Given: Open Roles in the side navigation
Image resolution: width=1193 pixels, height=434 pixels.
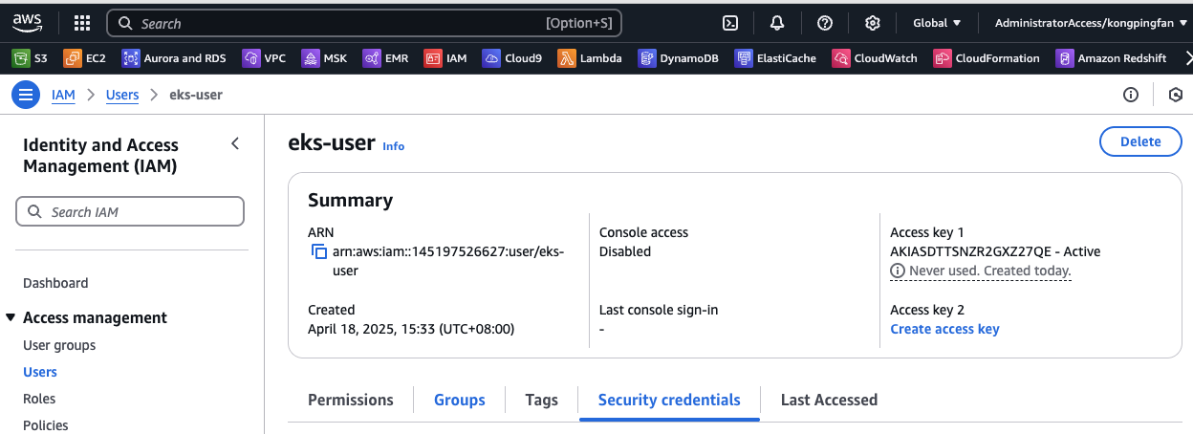Looking at the screenshot, I should pos(39,399).
